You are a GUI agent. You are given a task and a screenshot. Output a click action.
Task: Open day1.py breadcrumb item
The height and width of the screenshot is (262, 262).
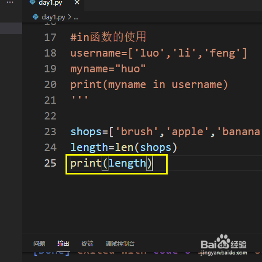click(x=53, y=17)
